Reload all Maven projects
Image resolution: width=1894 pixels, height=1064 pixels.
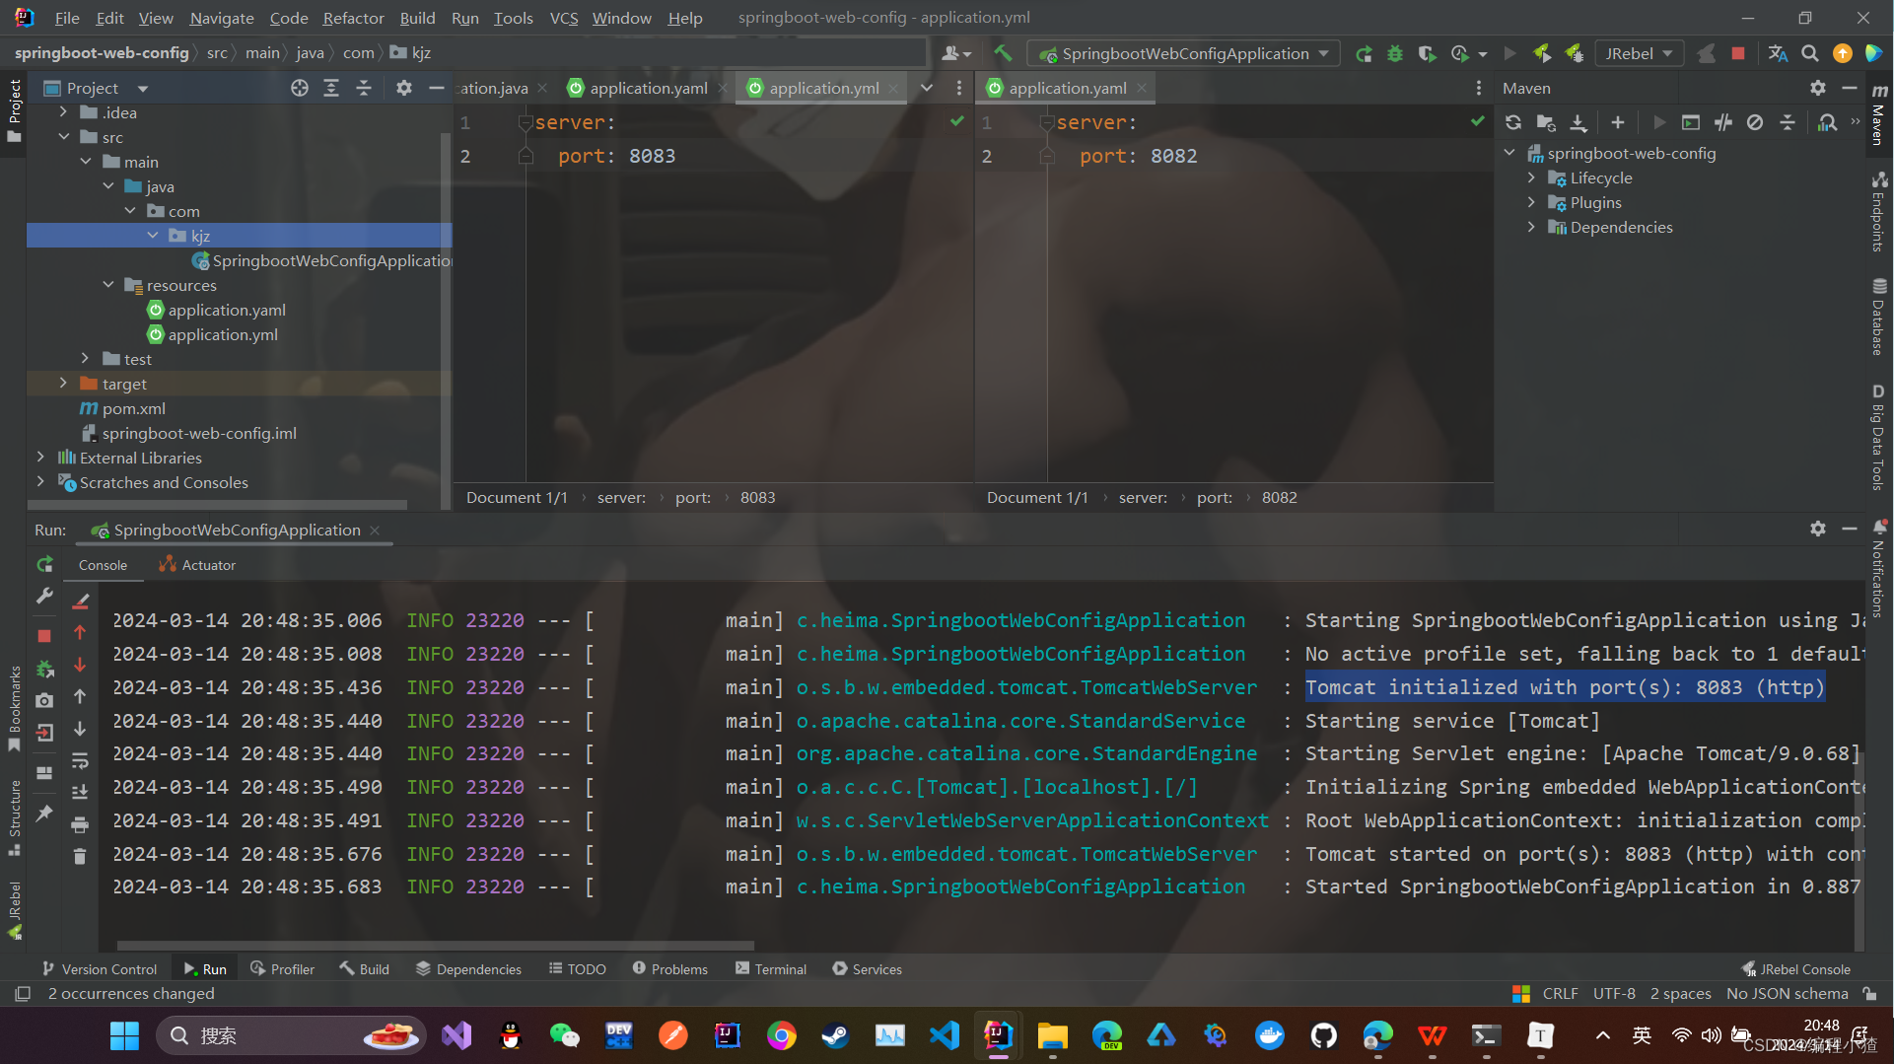pos(1513,122)
